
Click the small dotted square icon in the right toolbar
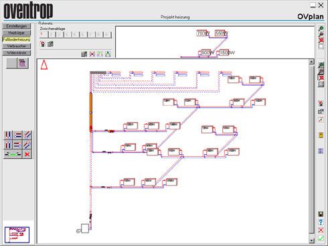point(321,119)
